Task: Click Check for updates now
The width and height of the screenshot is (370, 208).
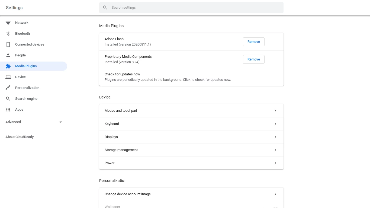Action: [122, 74]
